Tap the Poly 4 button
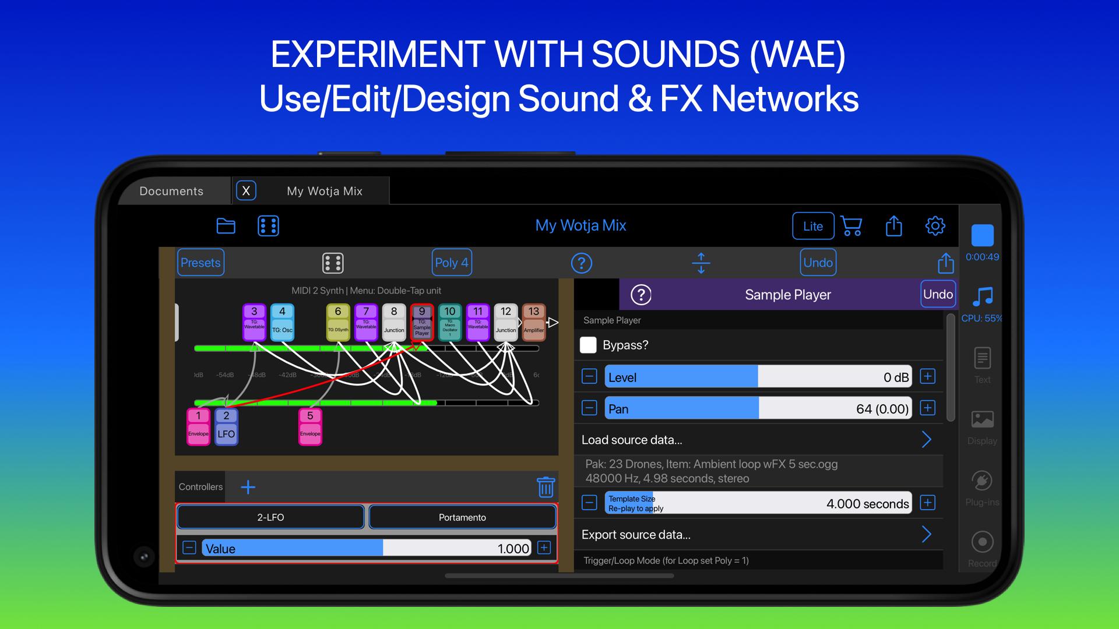This screenshot has height=629, width=1119. [452, 263]
